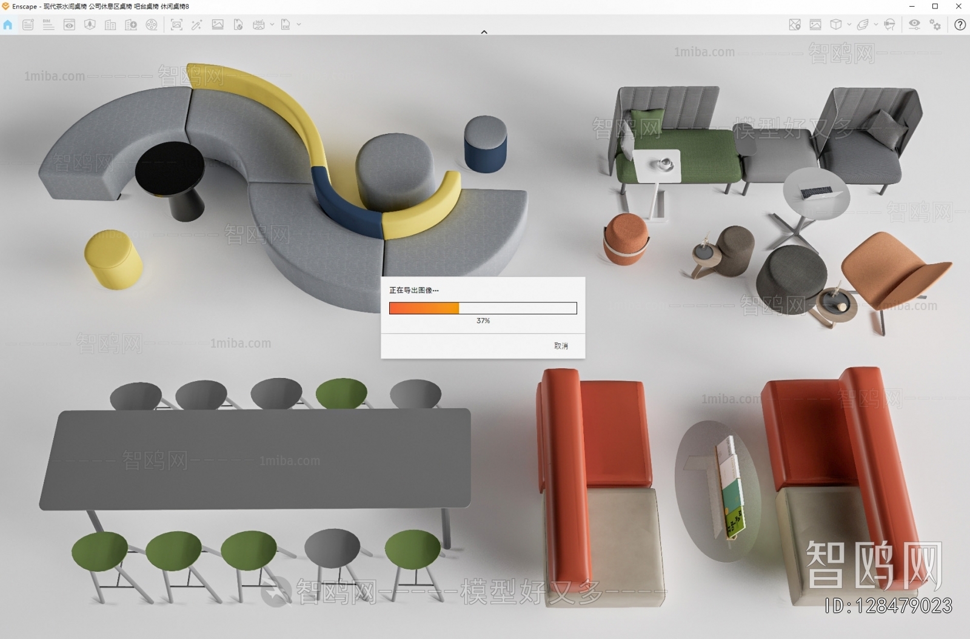Click 取消 to cancel image export

[561, 346]
